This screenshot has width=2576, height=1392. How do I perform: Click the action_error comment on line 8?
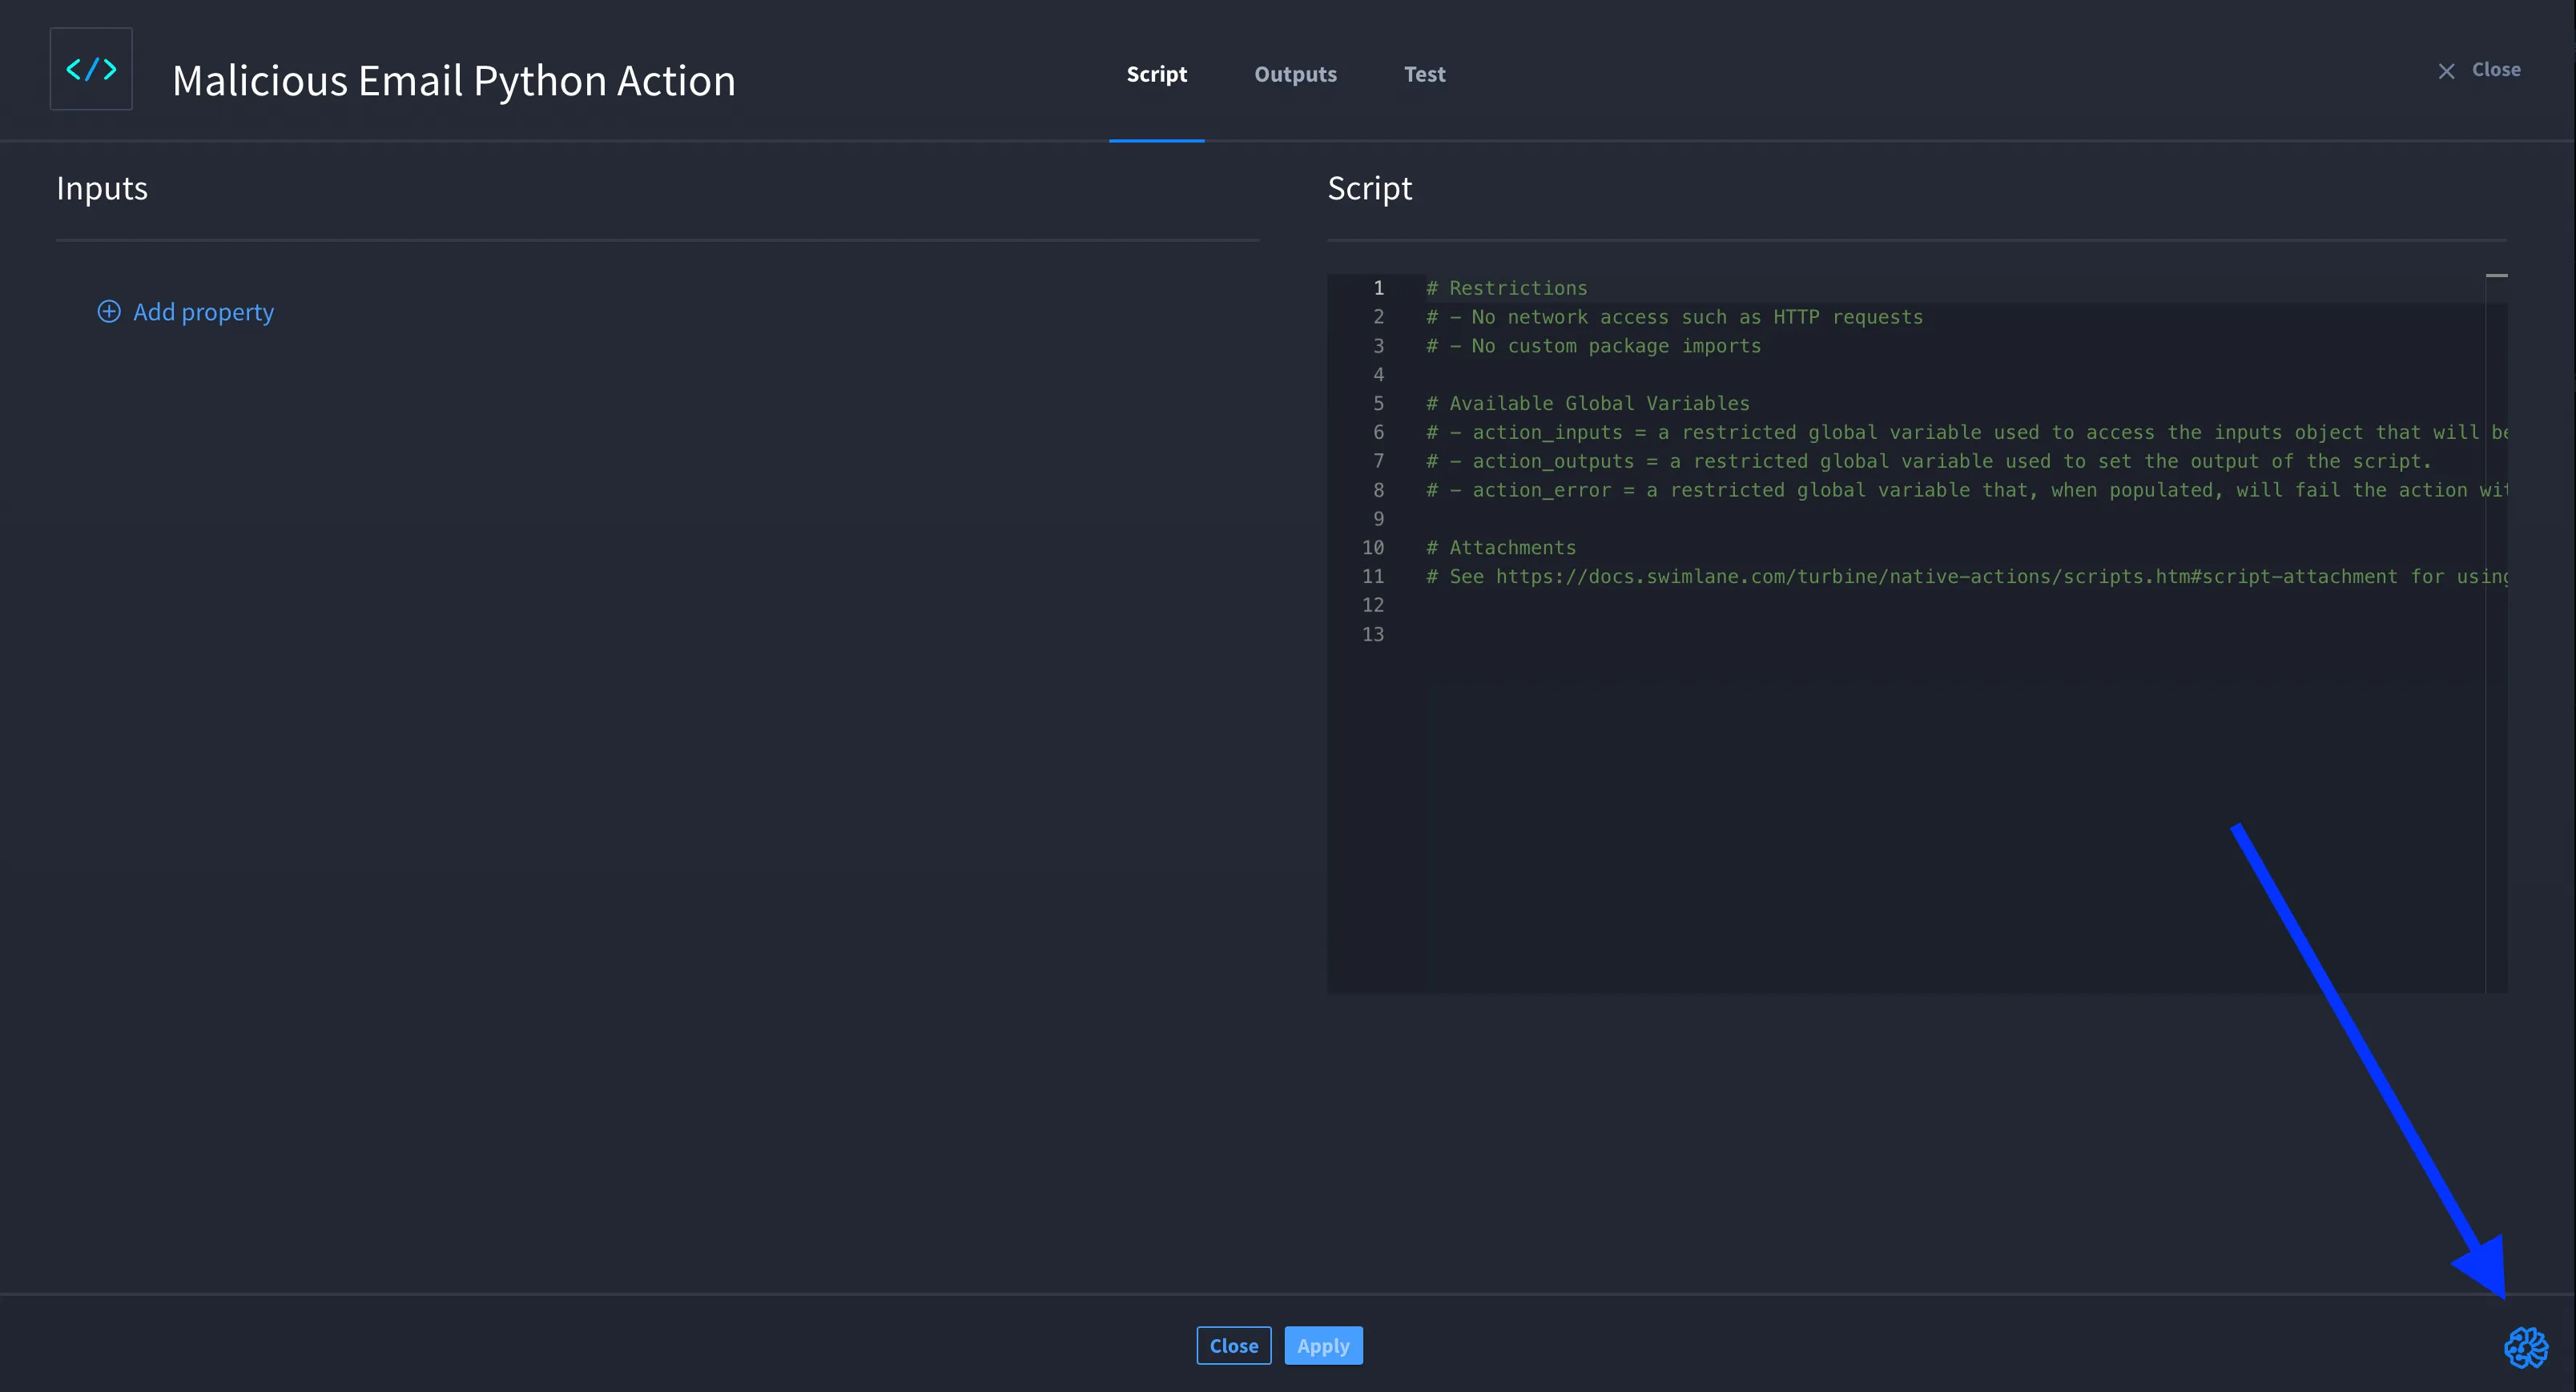[1966, 490]
